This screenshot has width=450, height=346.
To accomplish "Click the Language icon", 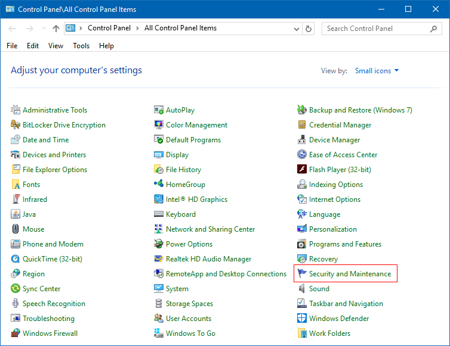I will (302, 214).
